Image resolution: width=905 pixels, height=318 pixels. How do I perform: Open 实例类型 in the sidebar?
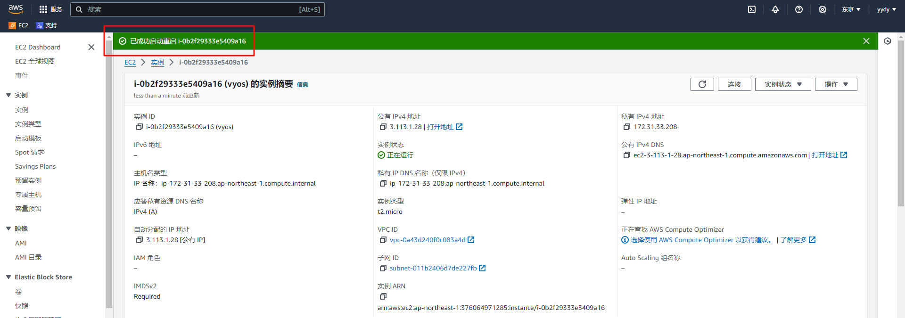28,124
